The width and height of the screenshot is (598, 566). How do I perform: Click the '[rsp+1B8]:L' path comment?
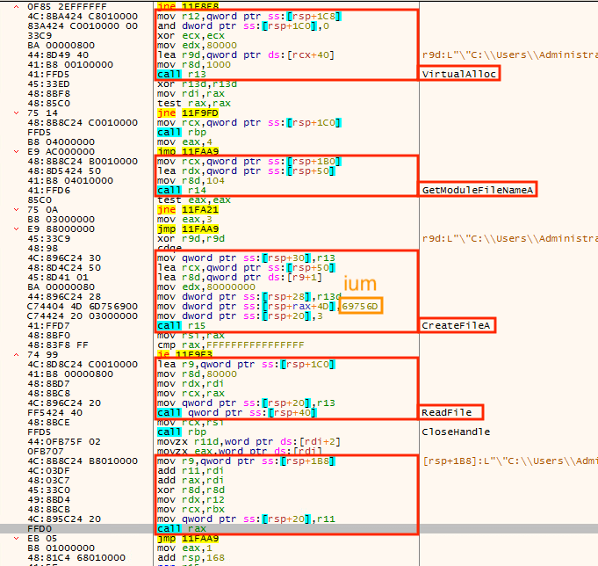click(510, 461)
